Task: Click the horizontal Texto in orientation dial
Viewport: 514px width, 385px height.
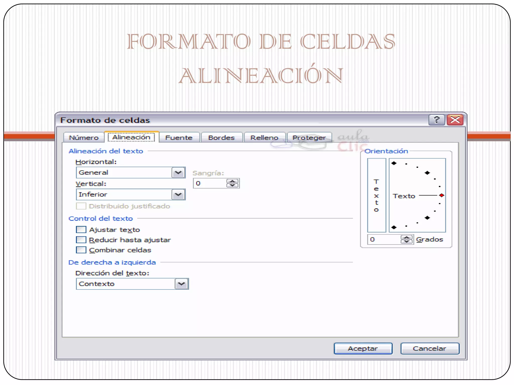Action: (x=404, y=196)
